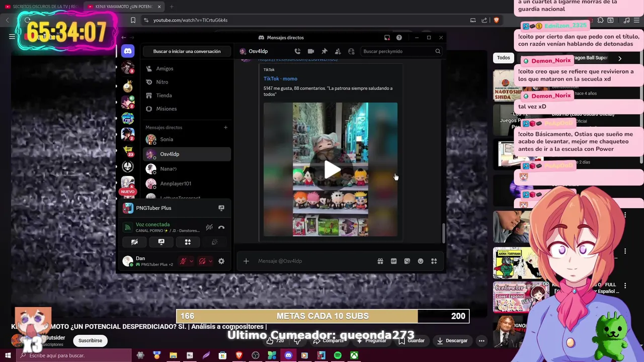The width and height of the screenshot is (644, 362).
Task: Open soundboard button in voice panel
Action: (x=214, y=242)
